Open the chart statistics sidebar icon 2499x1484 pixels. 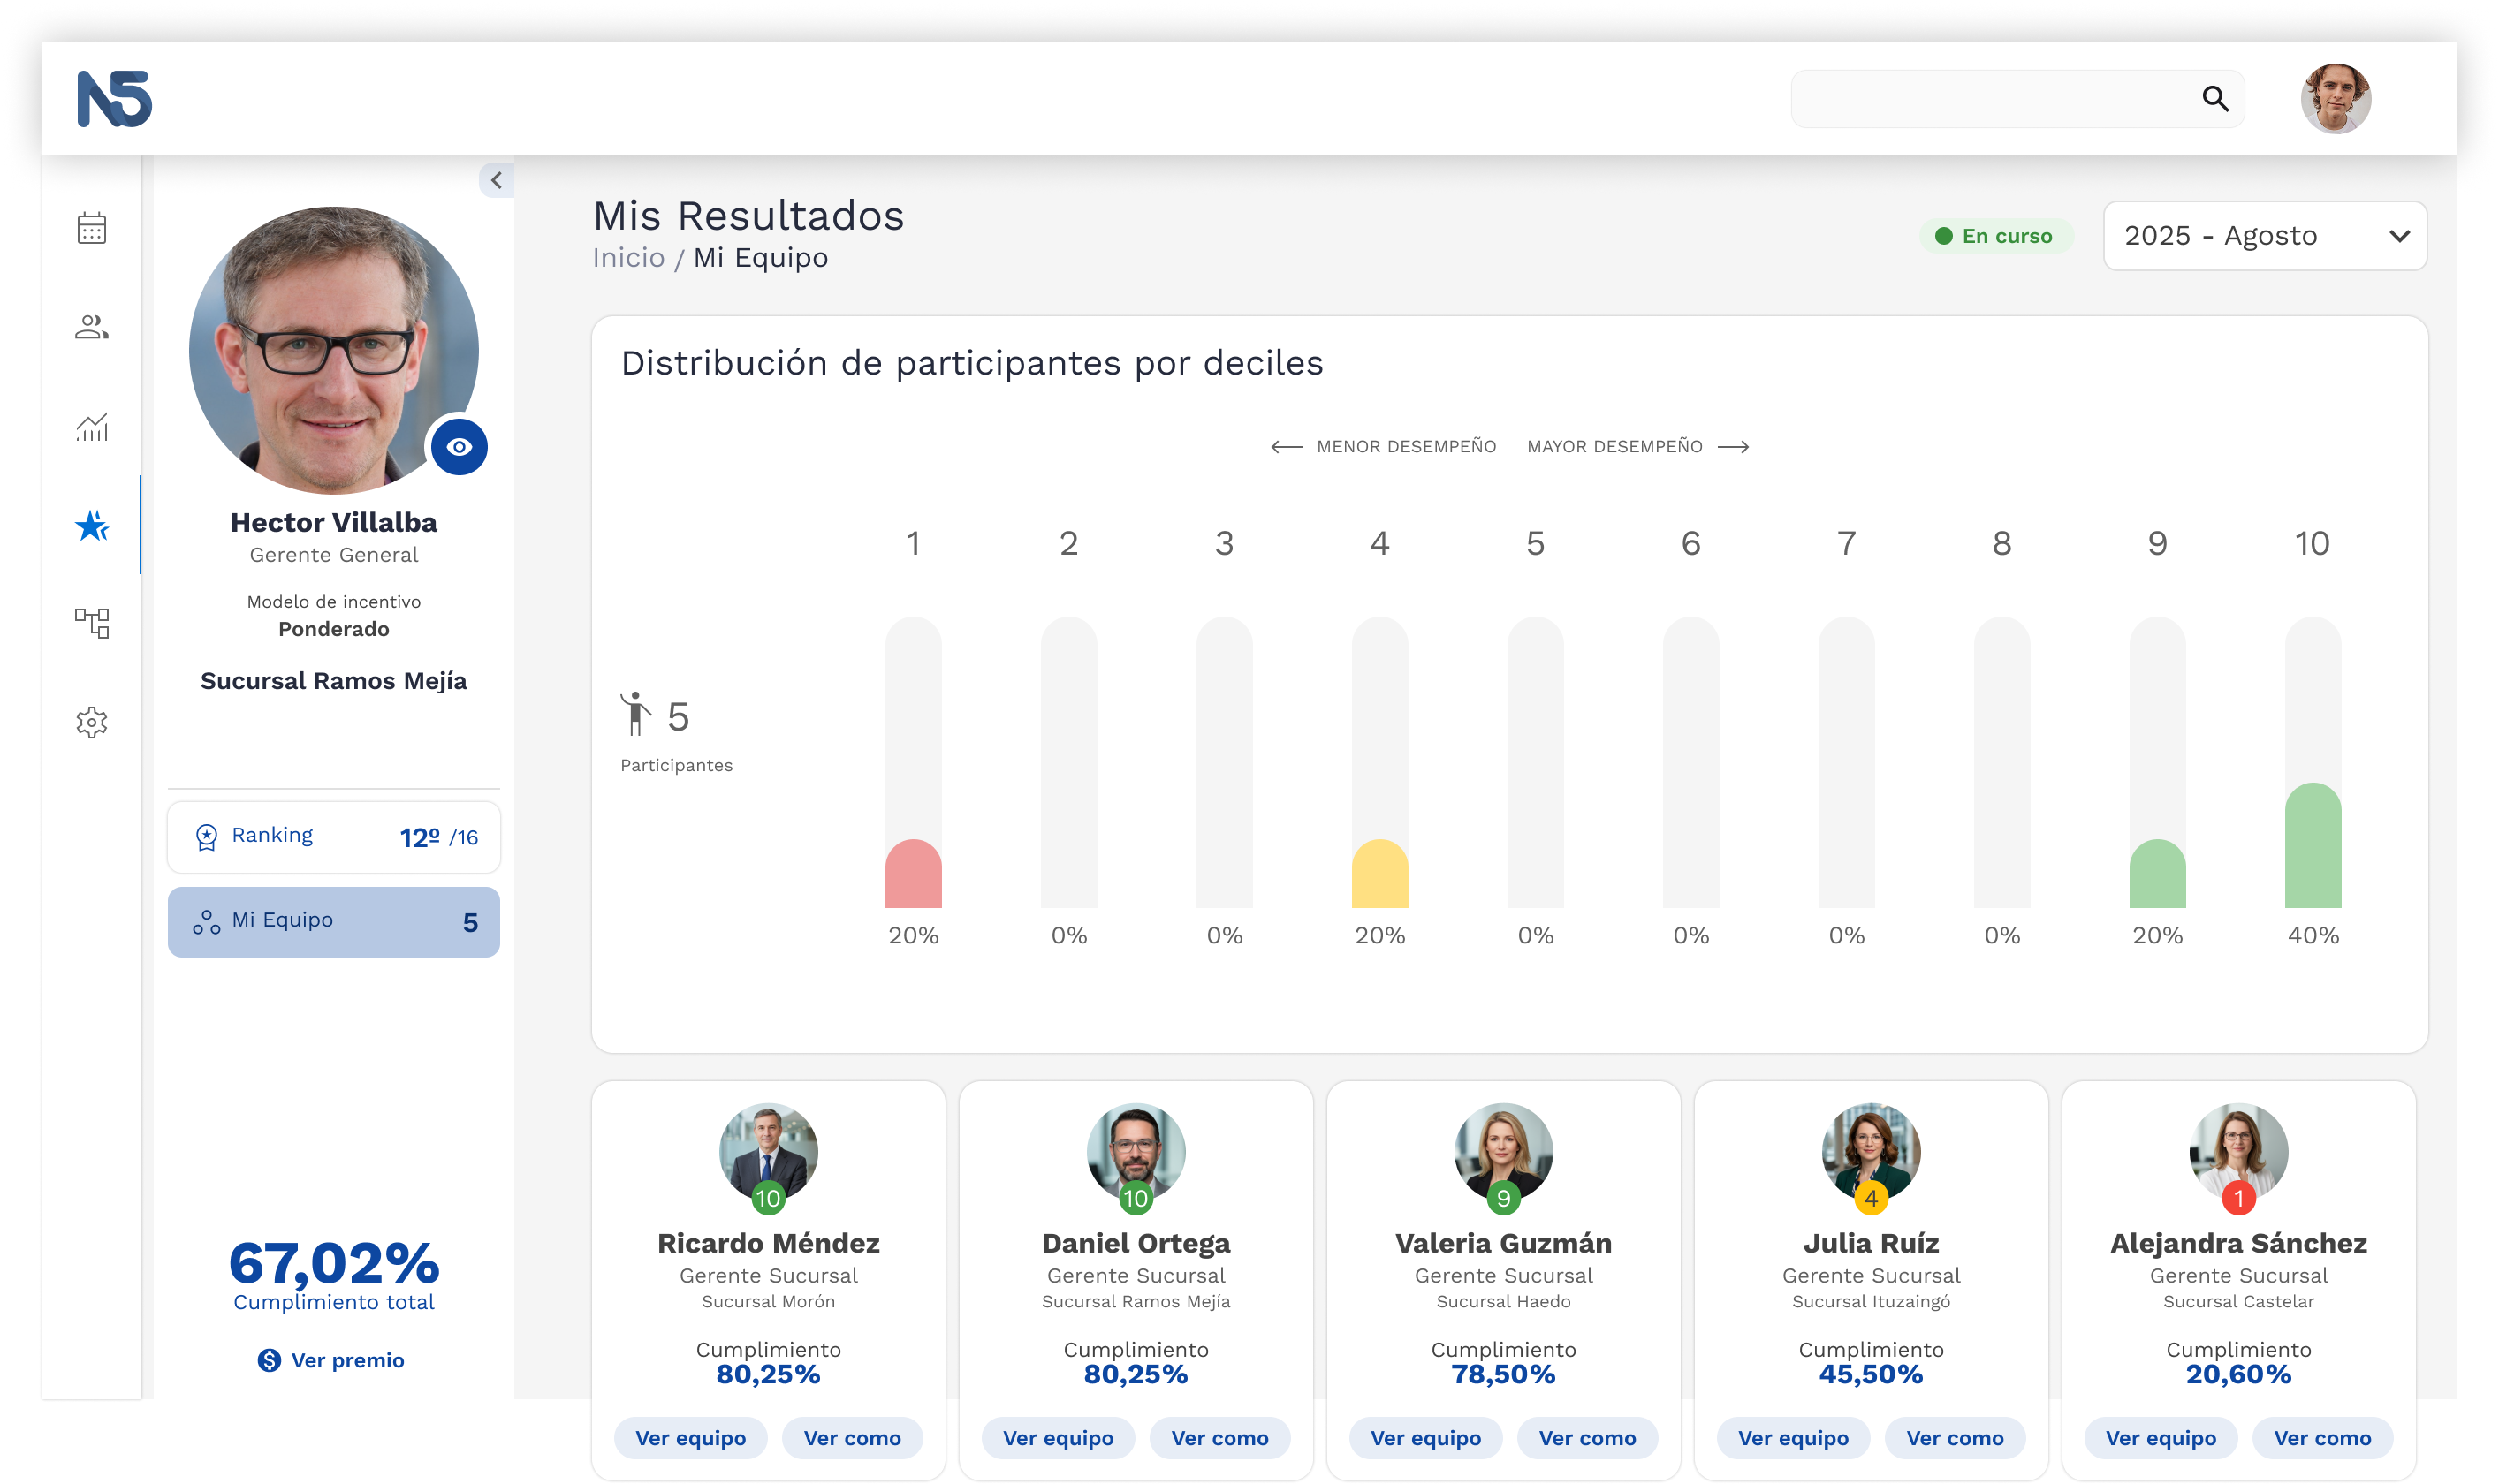[92, 427]
